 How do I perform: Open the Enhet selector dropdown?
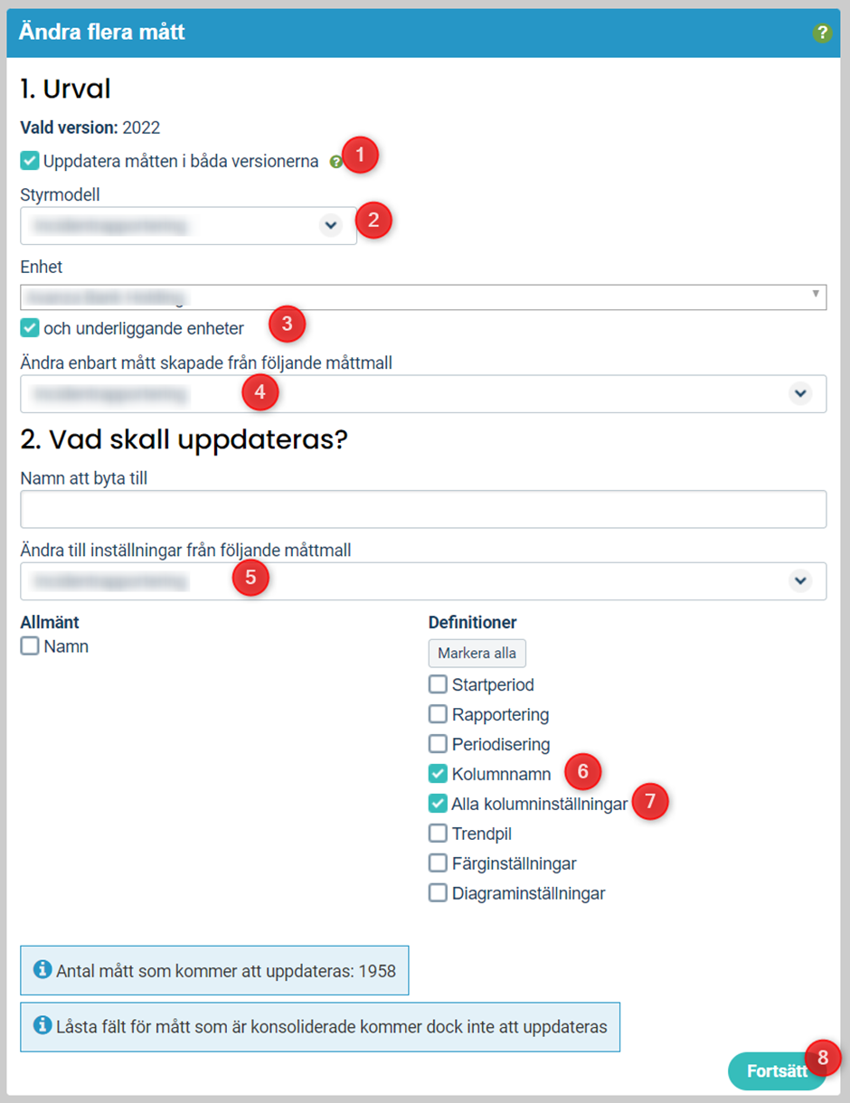[x=423, y=297]
